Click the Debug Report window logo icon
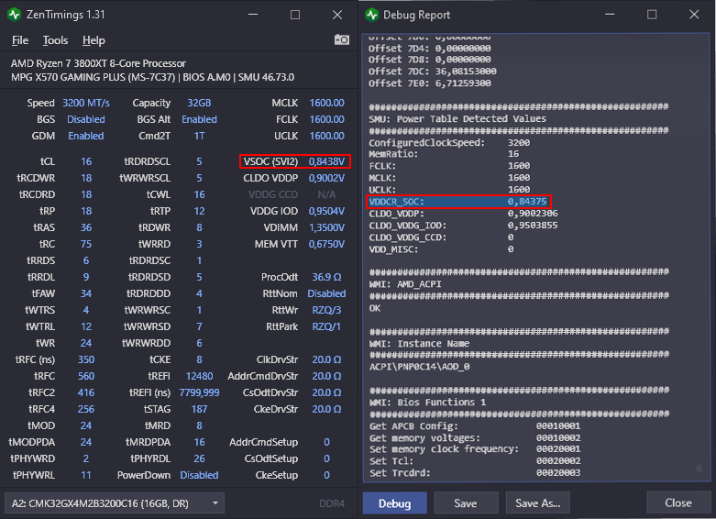 pos(371,15)
